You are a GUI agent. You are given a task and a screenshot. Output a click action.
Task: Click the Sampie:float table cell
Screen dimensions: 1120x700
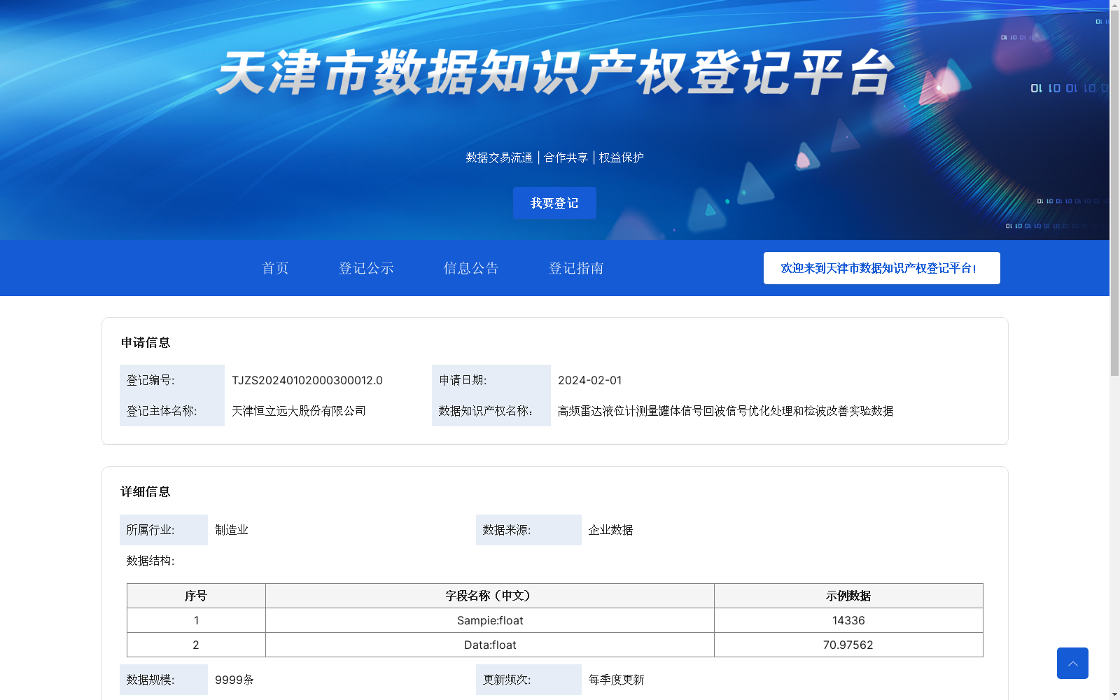[490, 620]
